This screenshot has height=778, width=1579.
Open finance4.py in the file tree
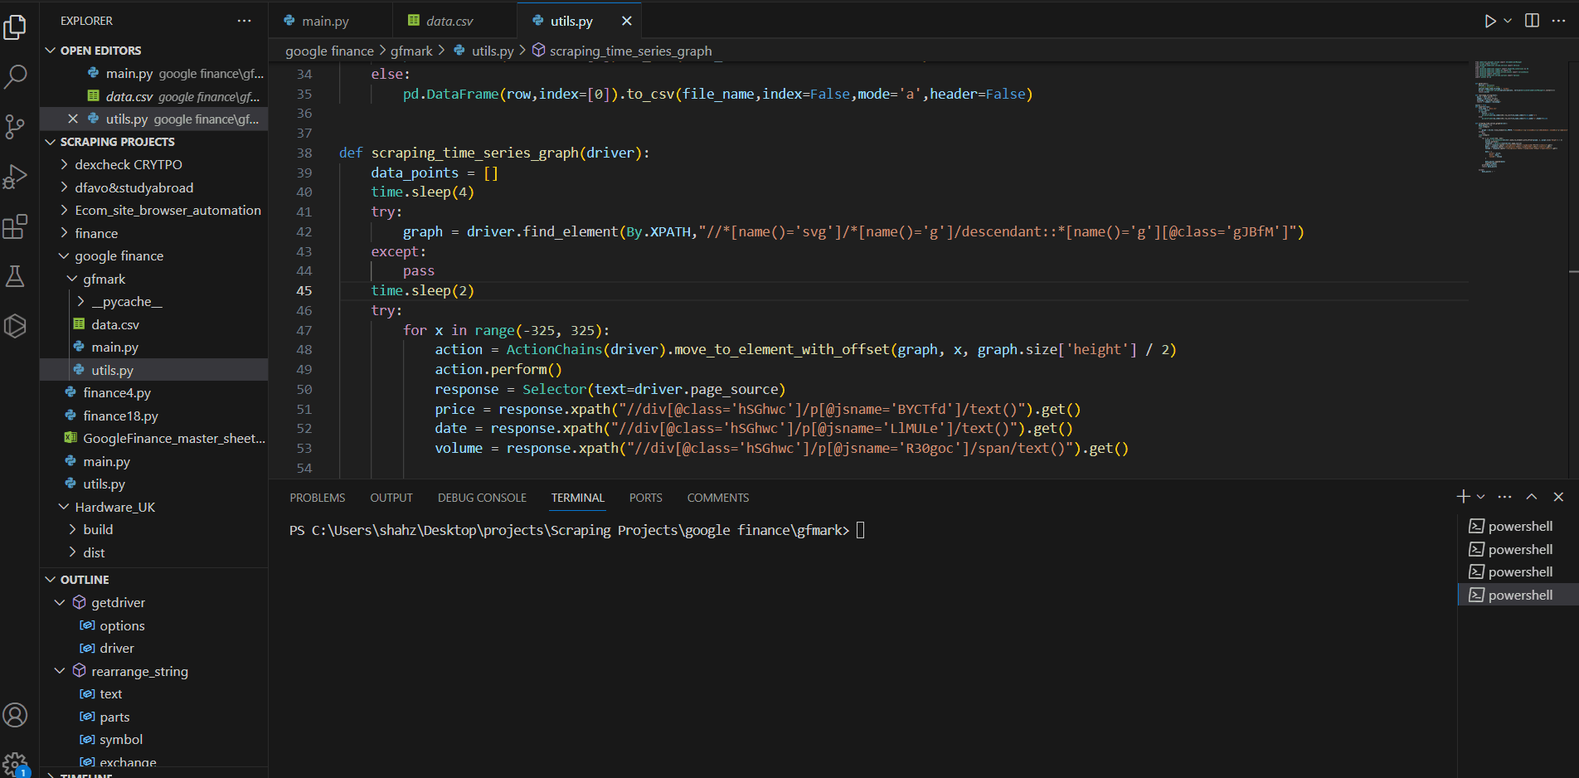click(x=153, y=393)
